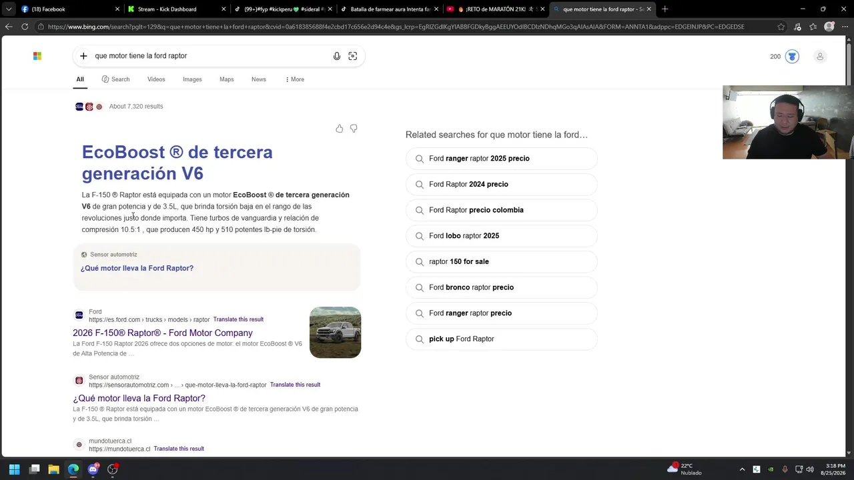Select the News results tab
854x480 pixels.
(x=259, y=79)
